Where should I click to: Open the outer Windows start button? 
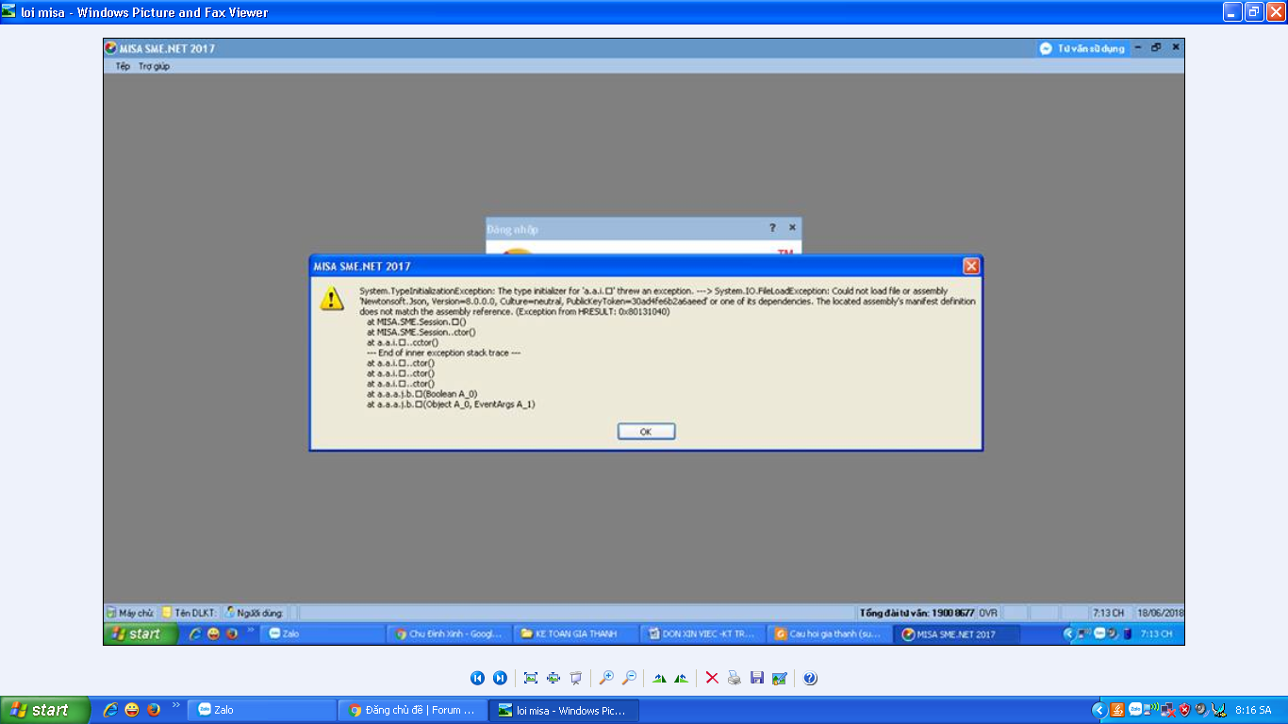pyautogui.click(x=45, y=710)
